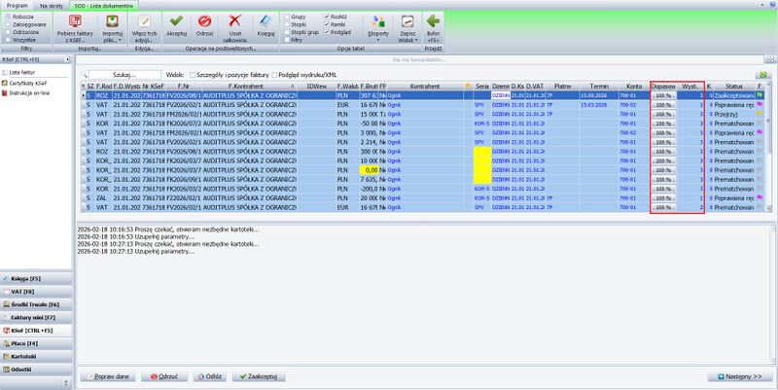Open the Księga [F5] module
778x390 pixels.
pyautogui.click(x=36, y=279)
